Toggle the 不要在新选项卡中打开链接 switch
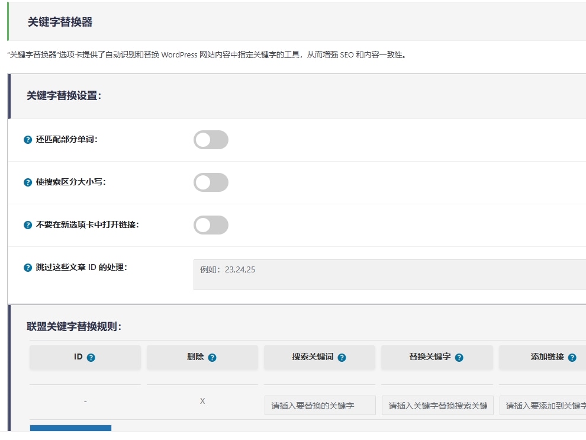 [211, 225]
